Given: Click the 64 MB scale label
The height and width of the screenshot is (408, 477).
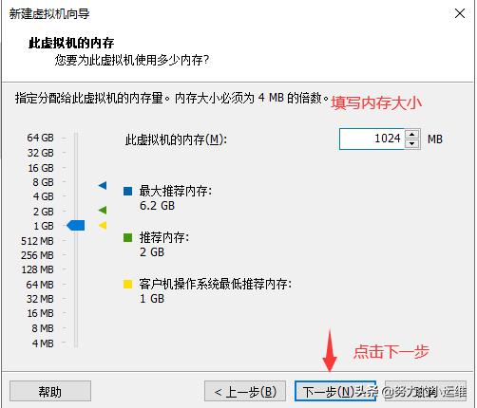Looking at the screenshot, I should (x=40, y=285).
